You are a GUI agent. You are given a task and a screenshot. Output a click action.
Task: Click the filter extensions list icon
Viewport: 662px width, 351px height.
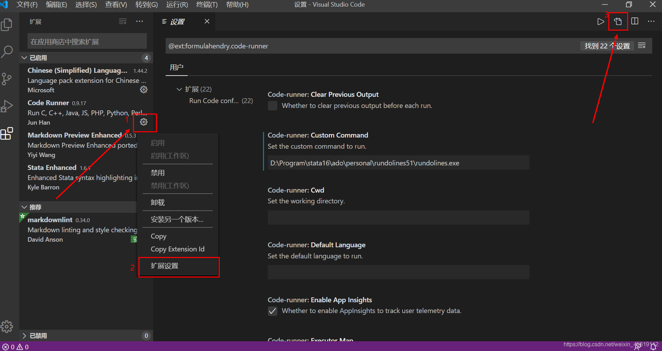click(123, 22)
